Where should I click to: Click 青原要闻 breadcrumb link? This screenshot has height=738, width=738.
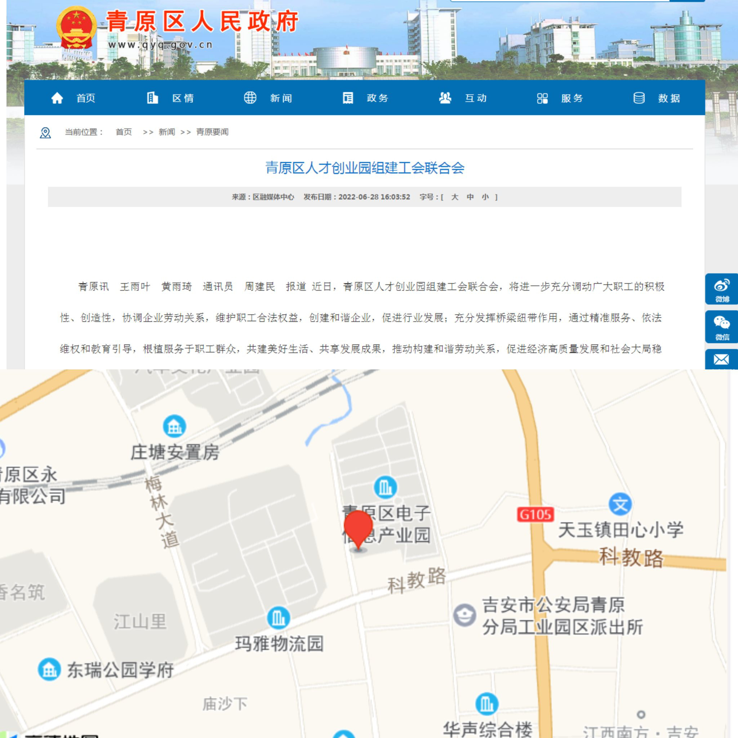click(x=212, y=132)
